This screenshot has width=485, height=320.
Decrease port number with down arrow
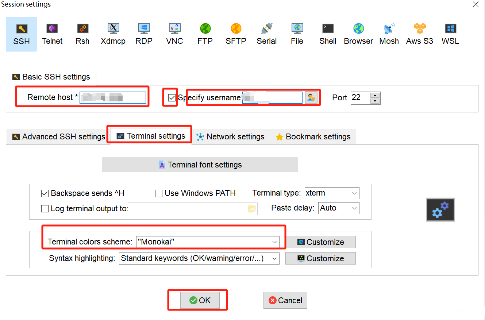[x=375, y=101]
